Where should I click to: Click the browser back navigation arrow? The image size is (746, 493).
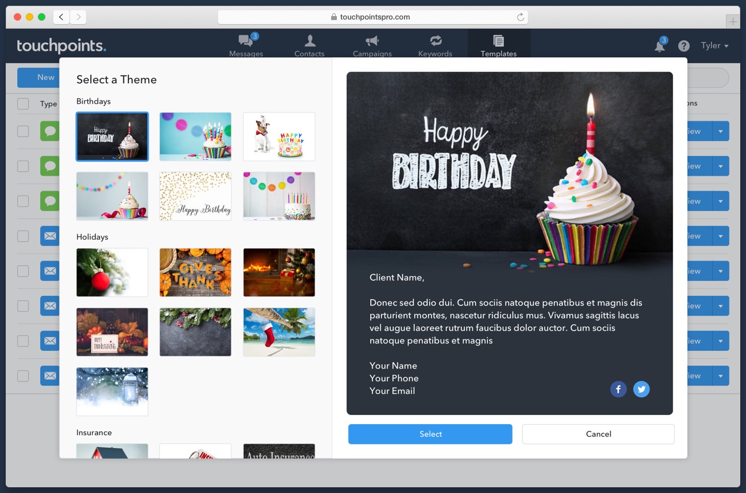coord(61,17)
